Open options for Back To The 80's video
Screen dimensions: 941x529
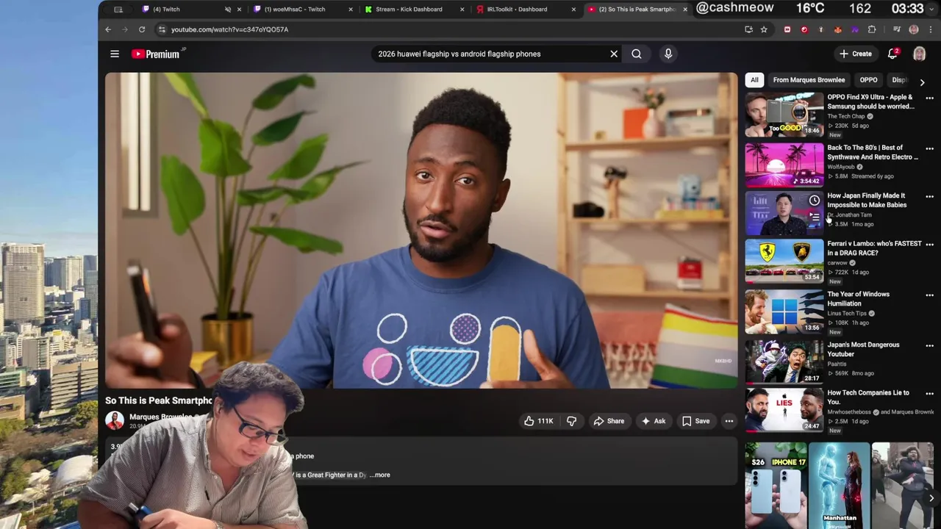pos(929,149)
